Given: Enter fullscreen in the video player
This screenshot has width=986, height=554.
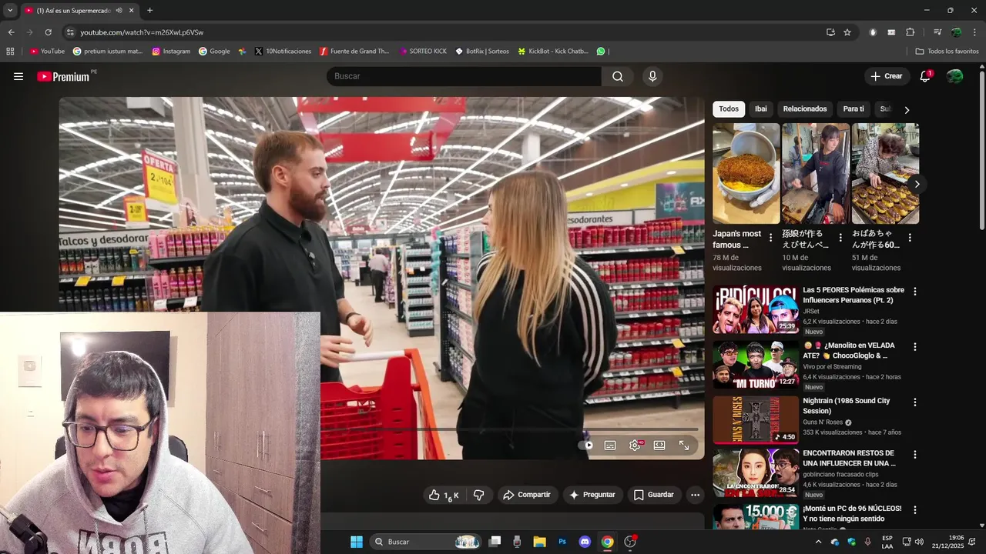Looking at the screenshot, I should click(684, 445).
